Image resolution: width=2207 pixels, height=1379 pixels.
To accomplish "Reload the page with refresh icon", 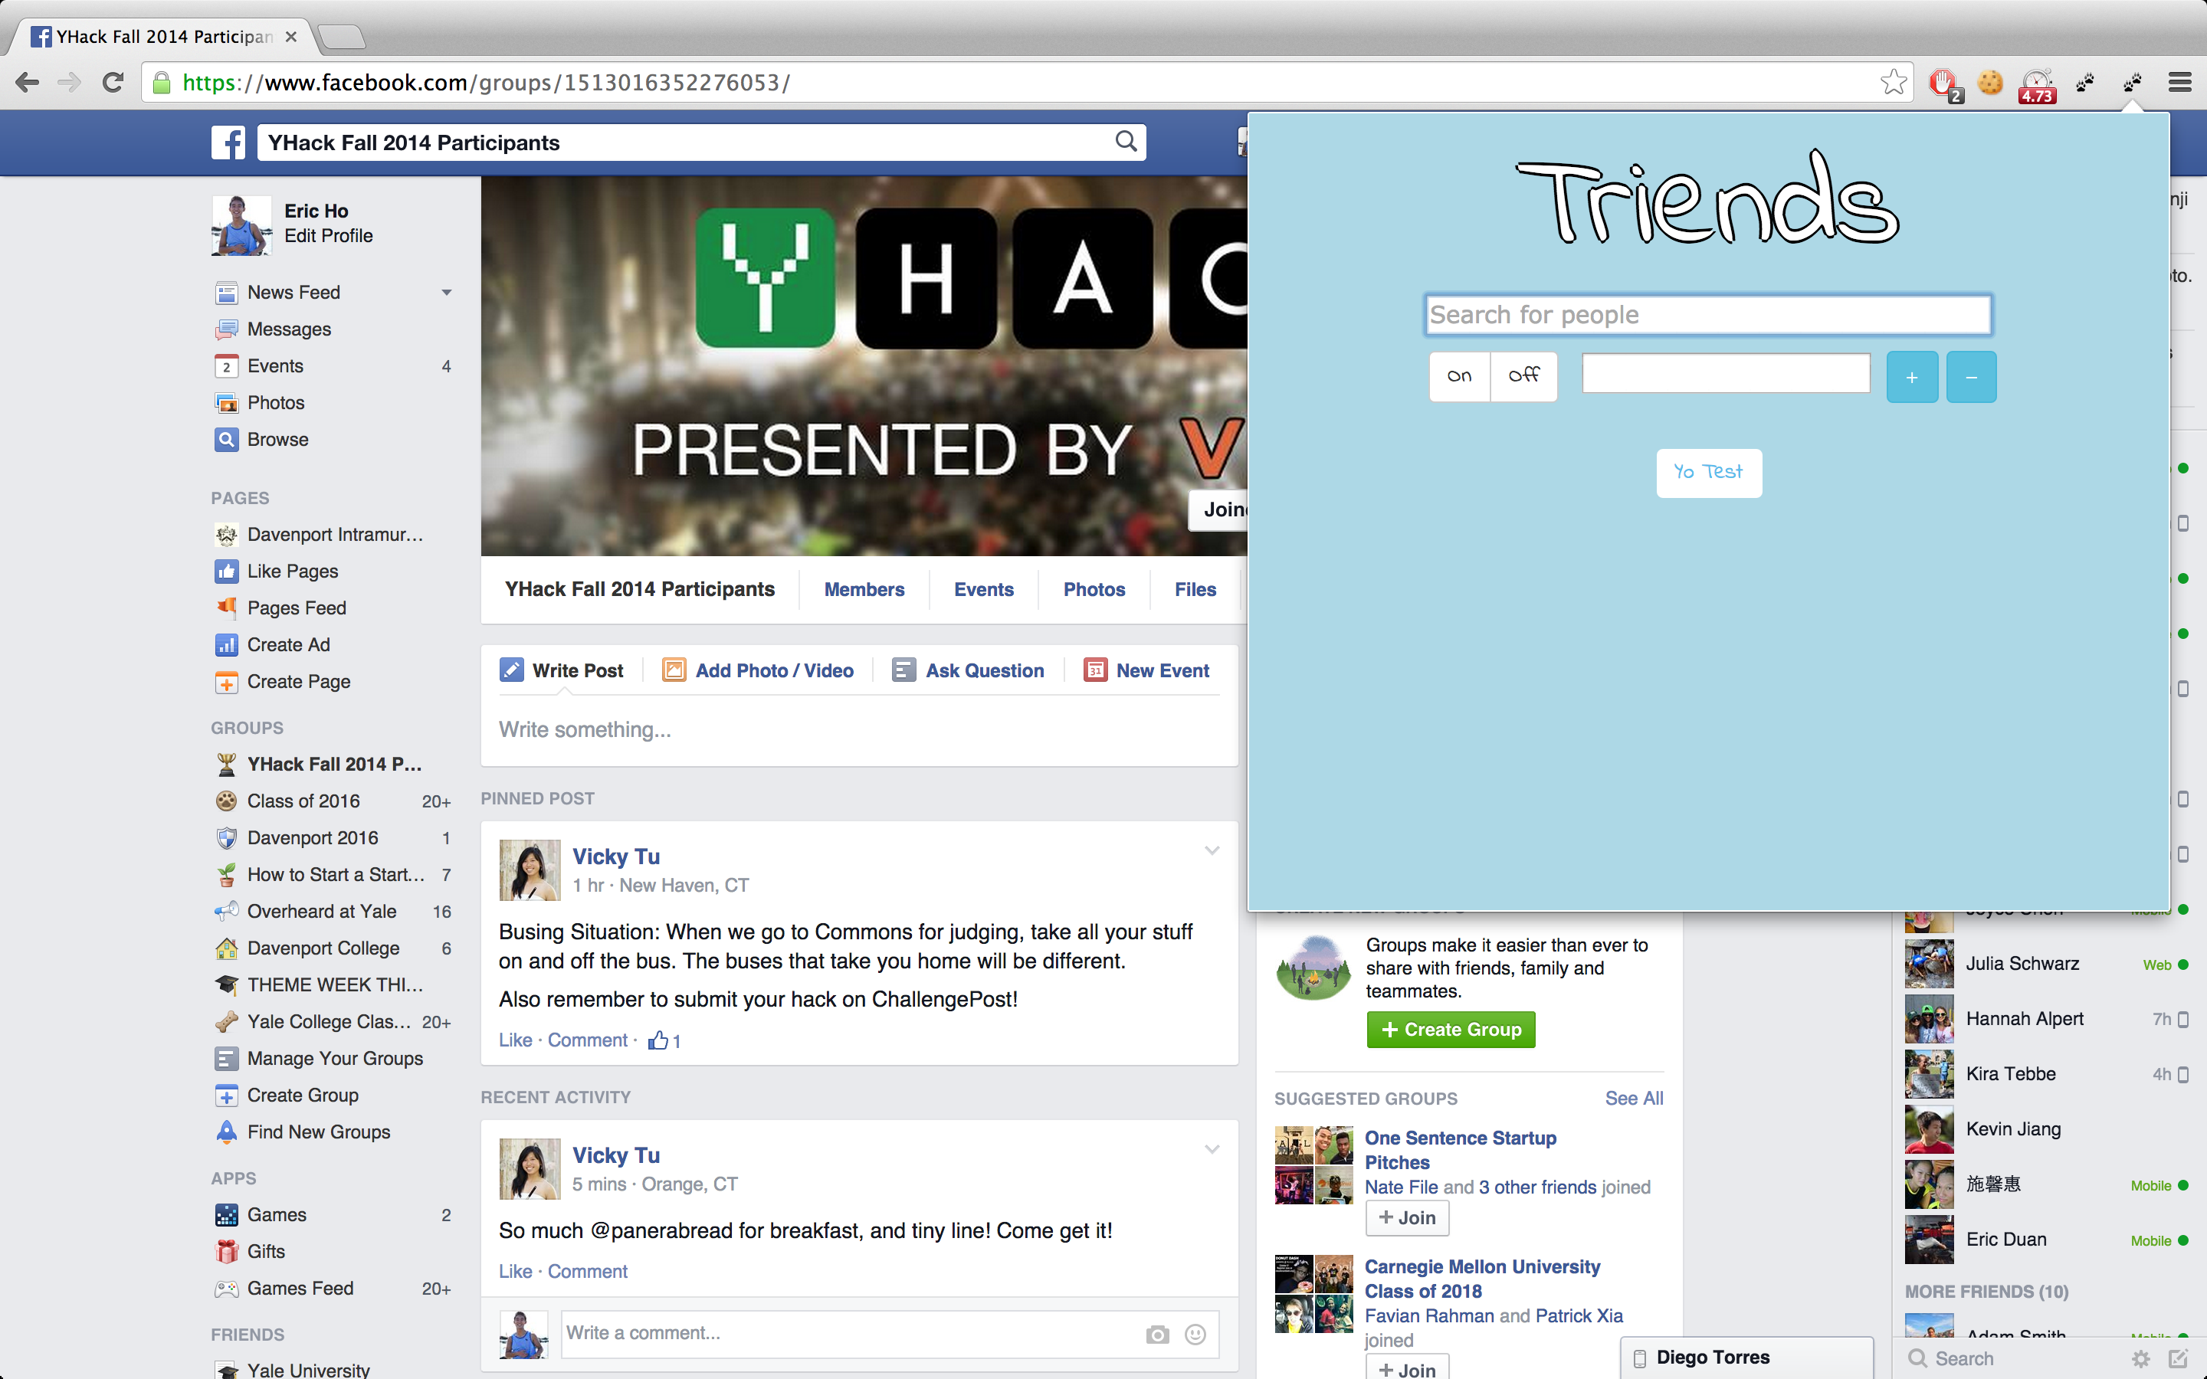I will (x=113, y=82).
